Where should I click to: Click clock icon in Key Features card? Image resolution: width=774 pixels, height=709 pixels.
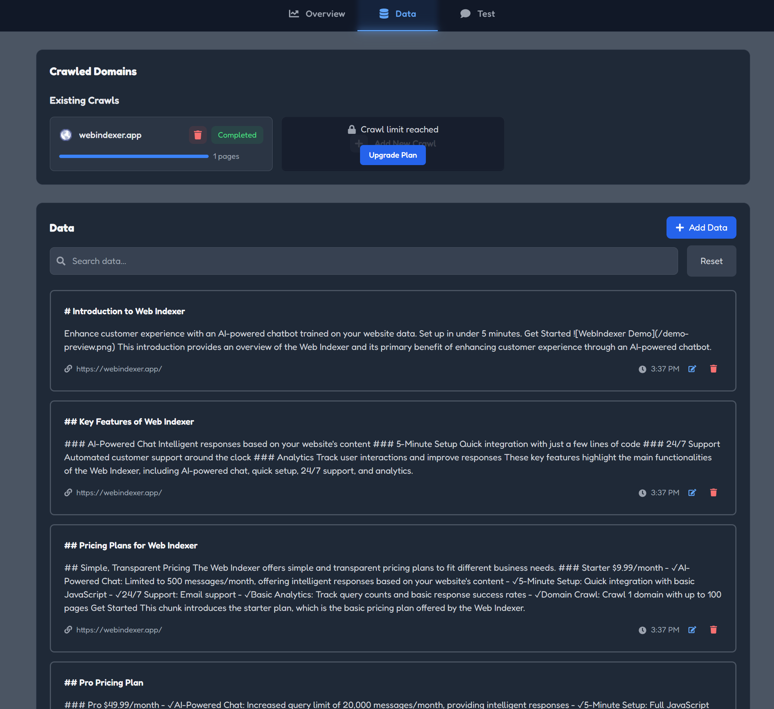click(x=642, y=493)
